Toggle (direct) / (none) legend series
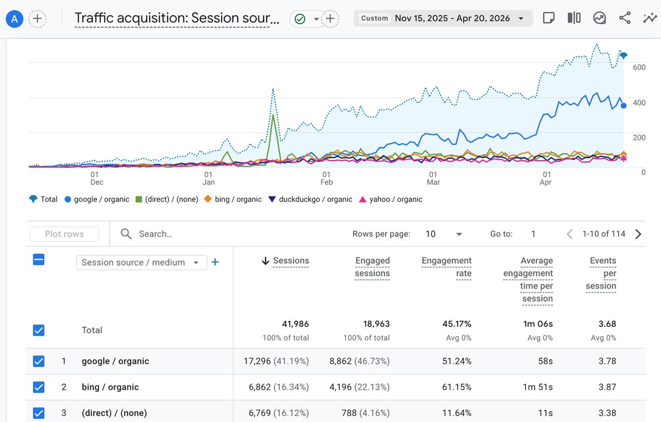 point(167,199)
